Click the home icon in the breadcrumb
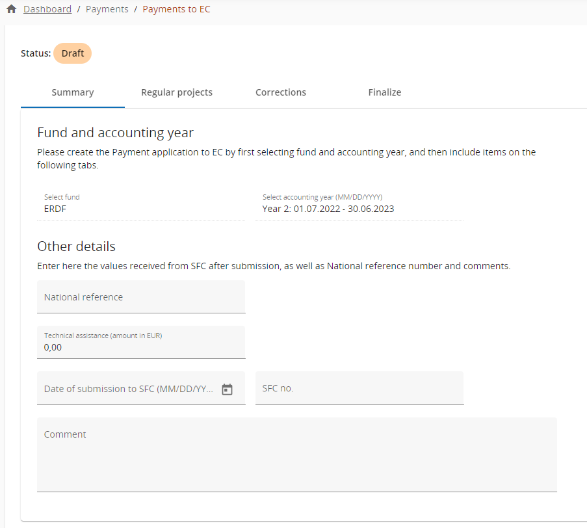Screen dimensions: 587x528 pyautogui.click(x=11, y=9)
